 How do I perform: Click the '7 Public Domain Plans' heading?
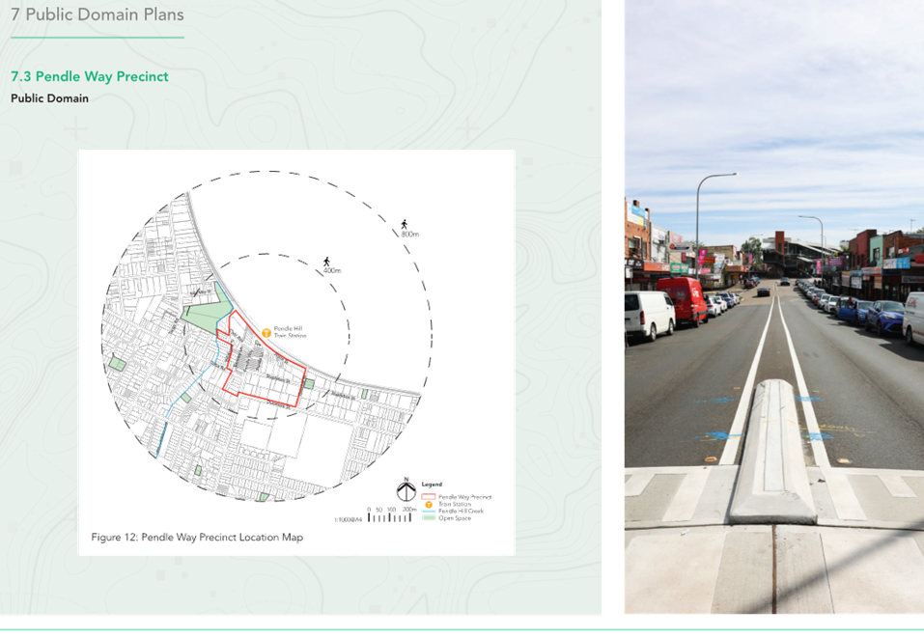tap(97, 14)
